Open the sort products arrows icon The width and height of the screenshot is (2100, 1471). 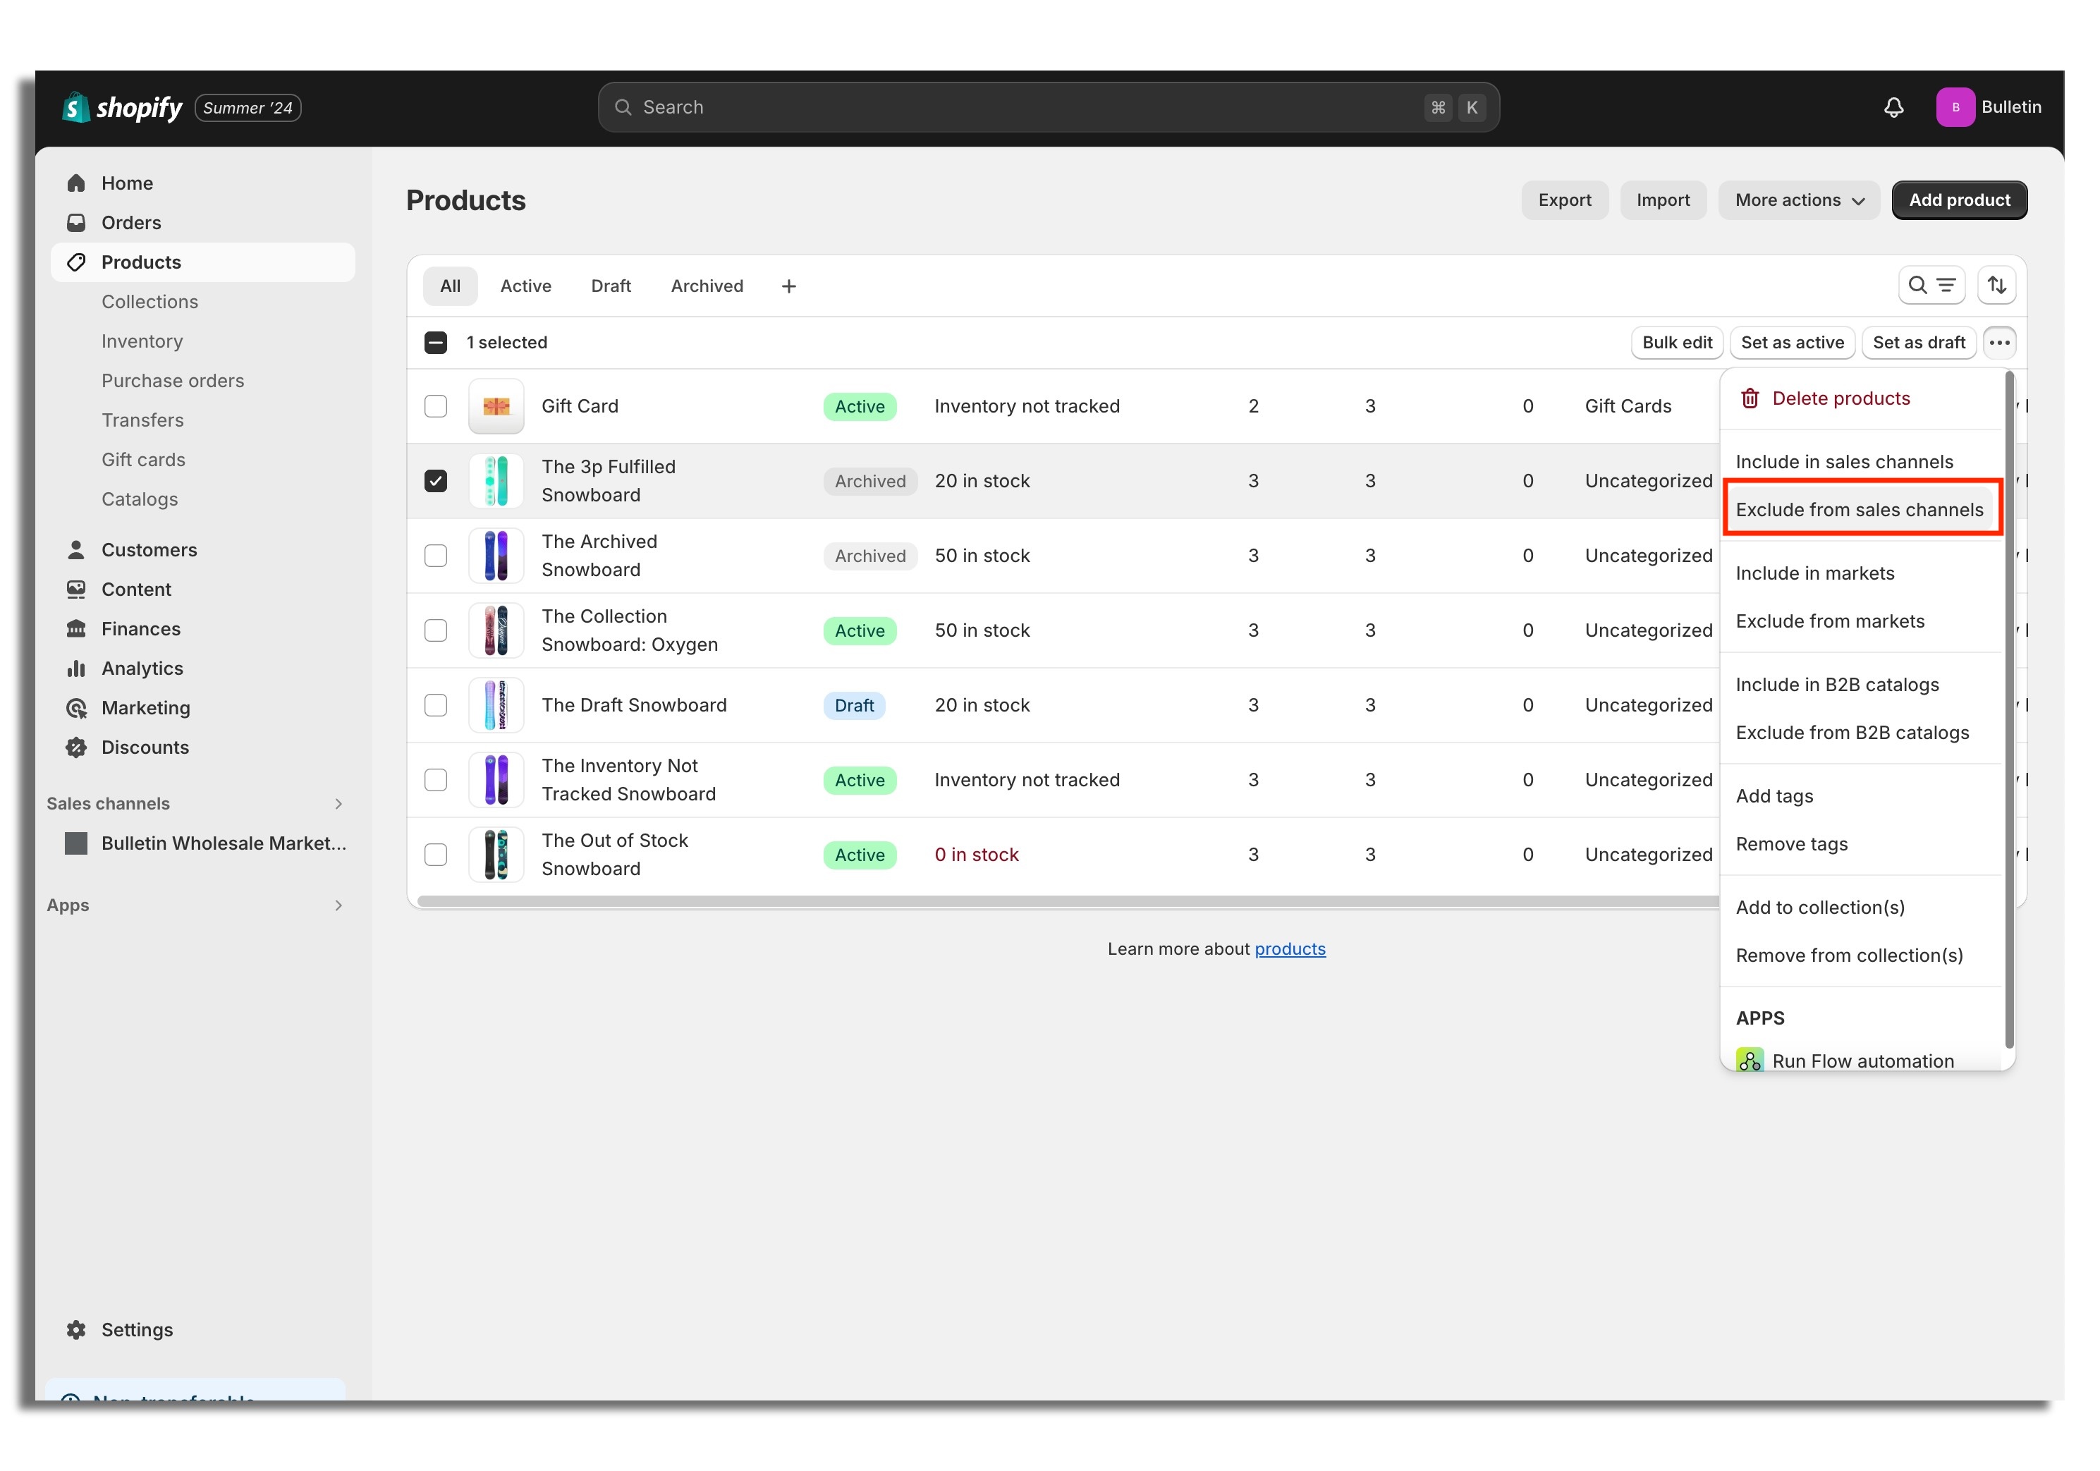1996,286
